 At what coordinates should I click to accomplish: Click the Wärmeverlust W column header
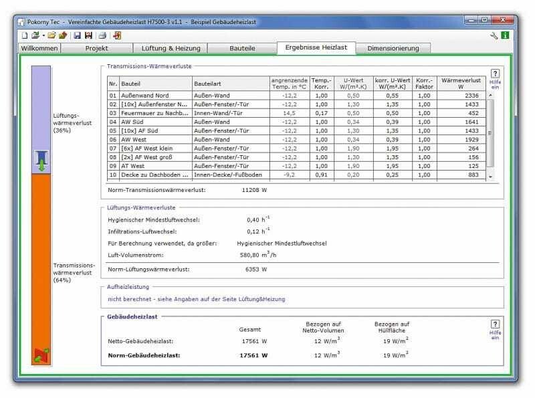pos(461,84)
